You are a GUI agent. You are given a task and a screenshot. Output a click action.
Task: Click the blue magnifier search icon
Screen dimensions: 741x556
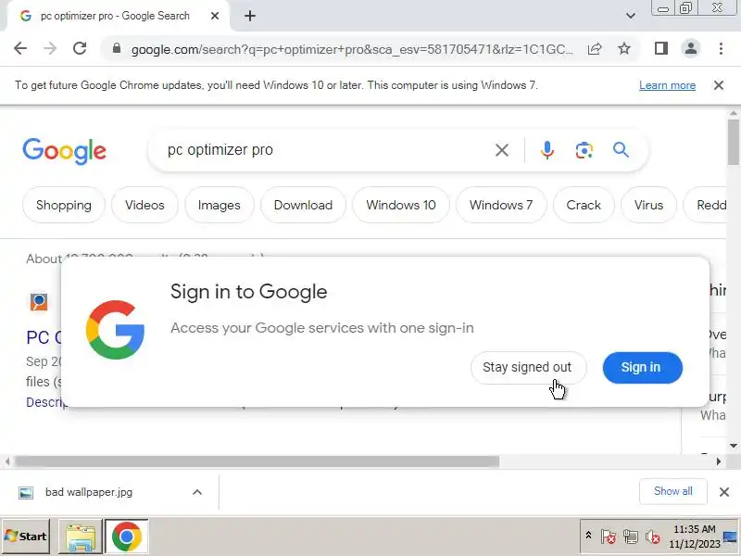tap(621, 150)
